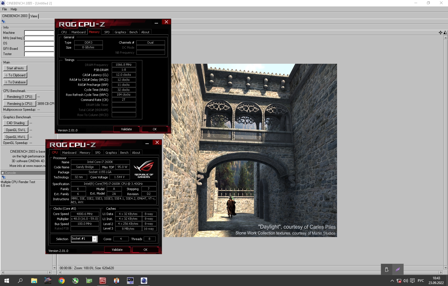Open SPD tab in Memory CPU-Z window

107,32
